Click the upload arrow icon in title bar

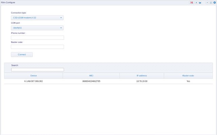click(x=196, y=2)
